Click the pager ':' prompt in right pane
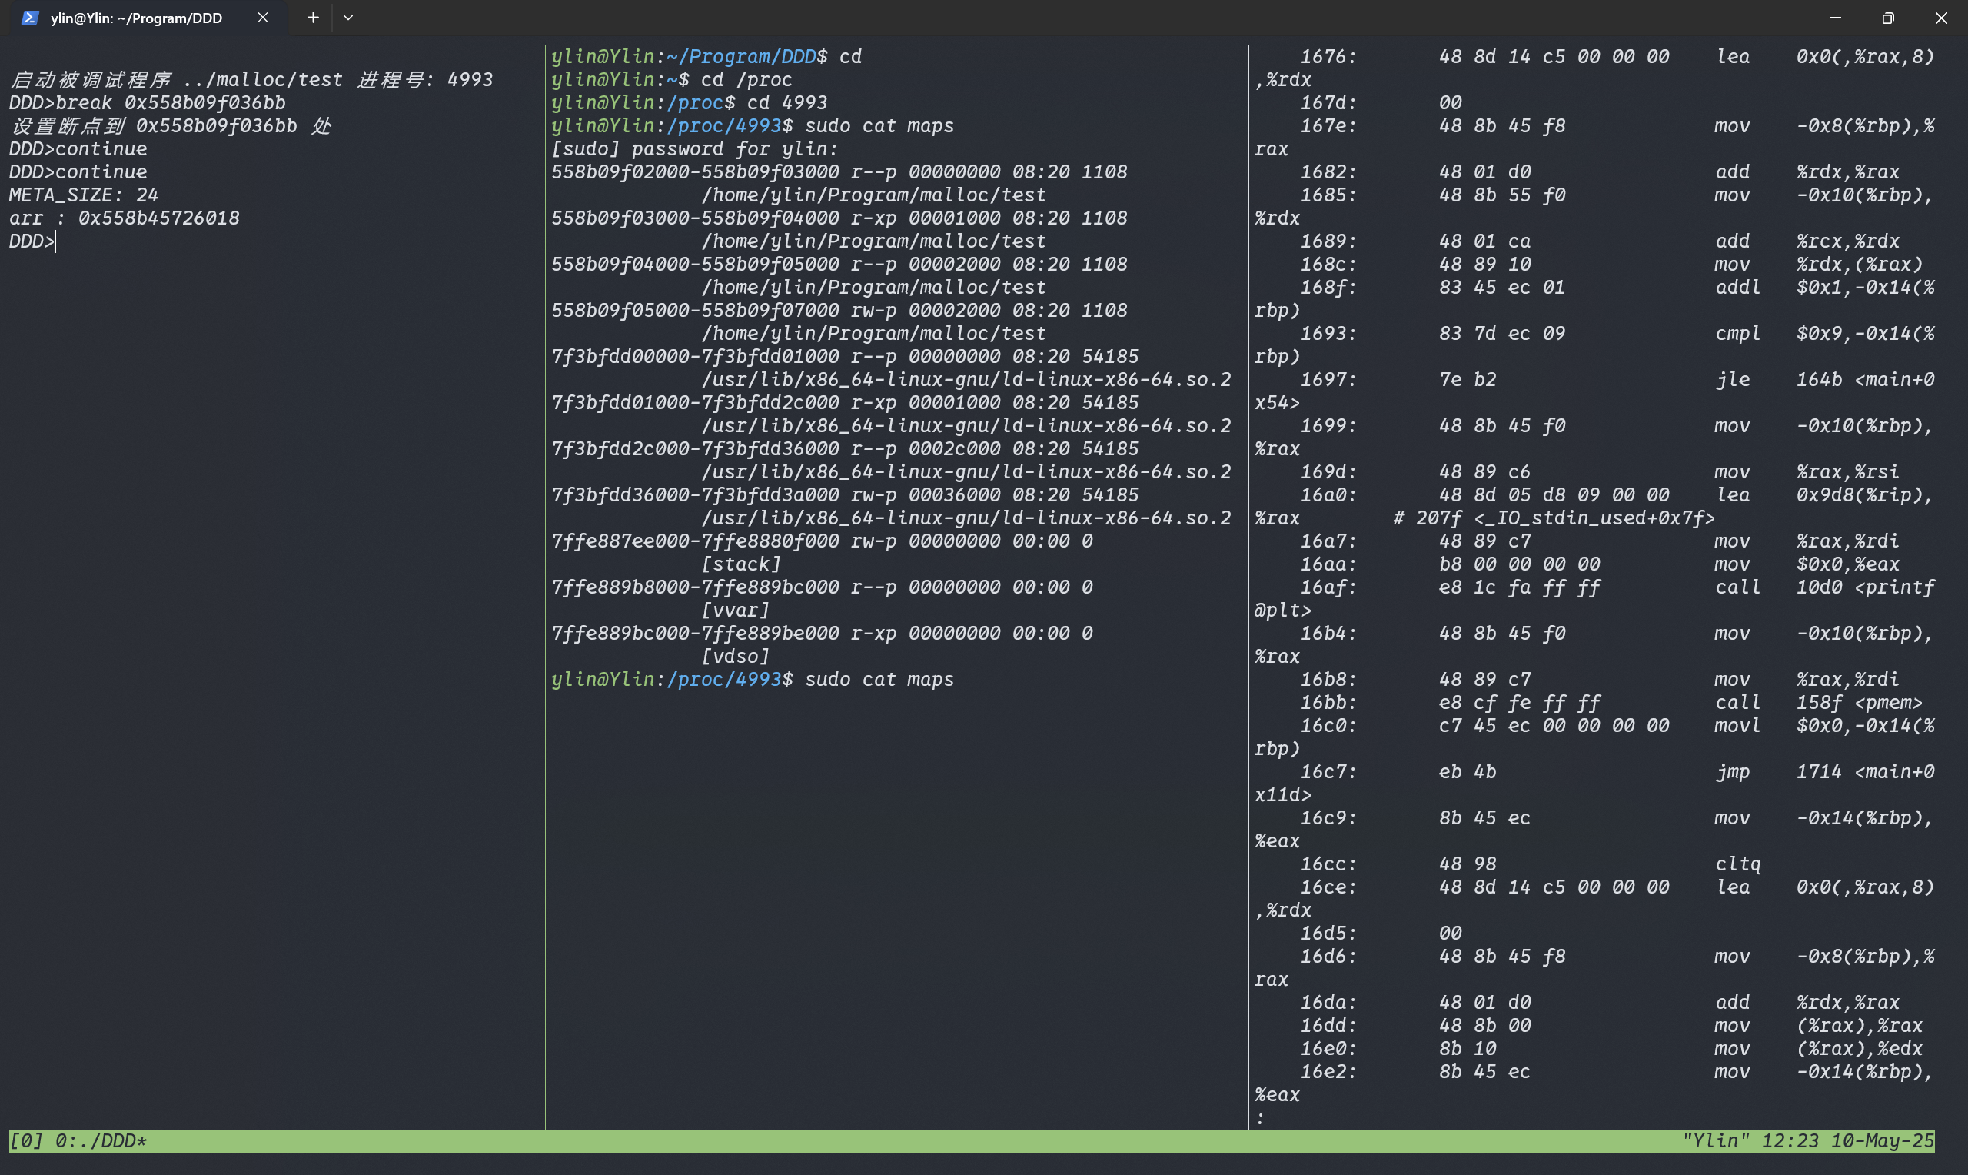 1260,1118
